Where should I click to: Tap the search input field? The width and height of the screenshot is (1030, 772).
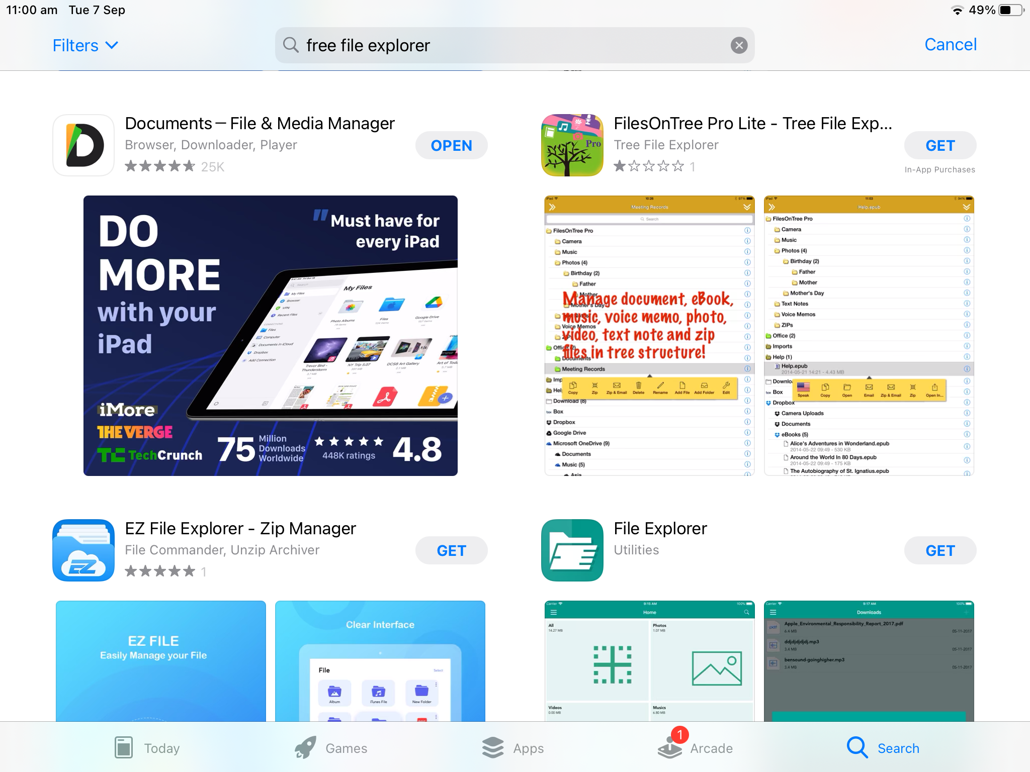click(514, 44)
